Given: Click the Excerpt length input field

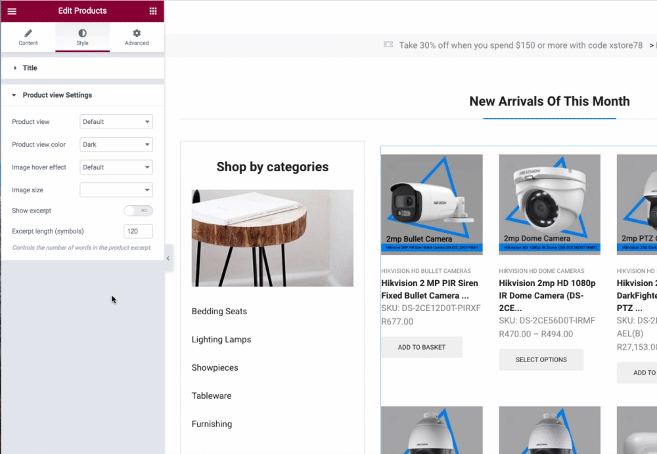Looking at the screenshot, I should click(138, 231).
